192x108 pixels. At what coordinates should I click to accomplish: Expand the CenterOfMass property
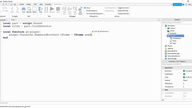point(163,93)
